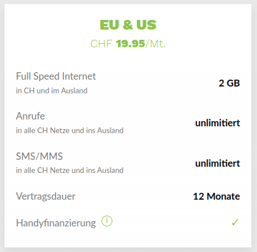Click the 12 Monate contract value
257x252 pixels.
click(216, 196)
